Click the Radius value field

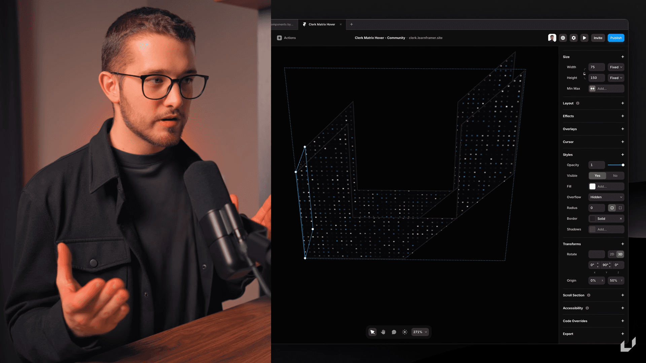point(596,208)
